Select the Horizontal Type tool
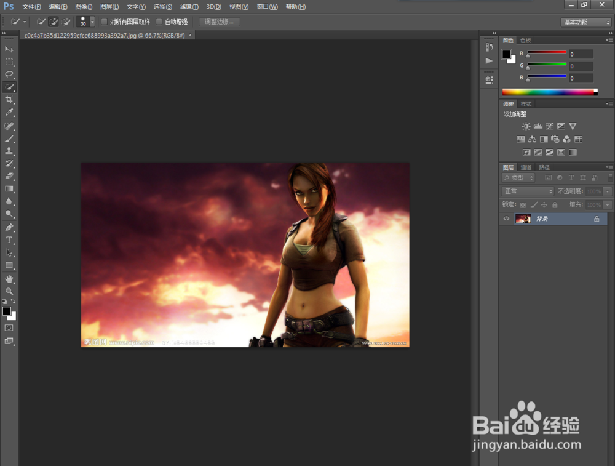The width and height of the screenshot is (615, 466). (x=9, y=240)
